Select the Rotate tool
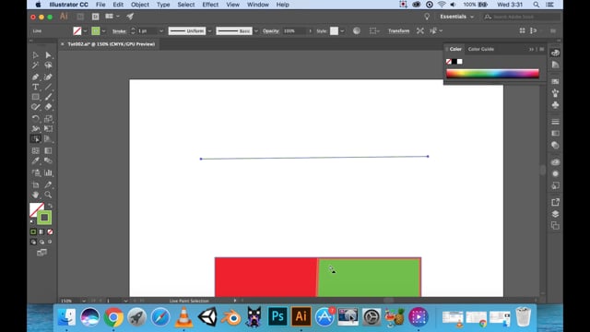 [x=35, y=119]
